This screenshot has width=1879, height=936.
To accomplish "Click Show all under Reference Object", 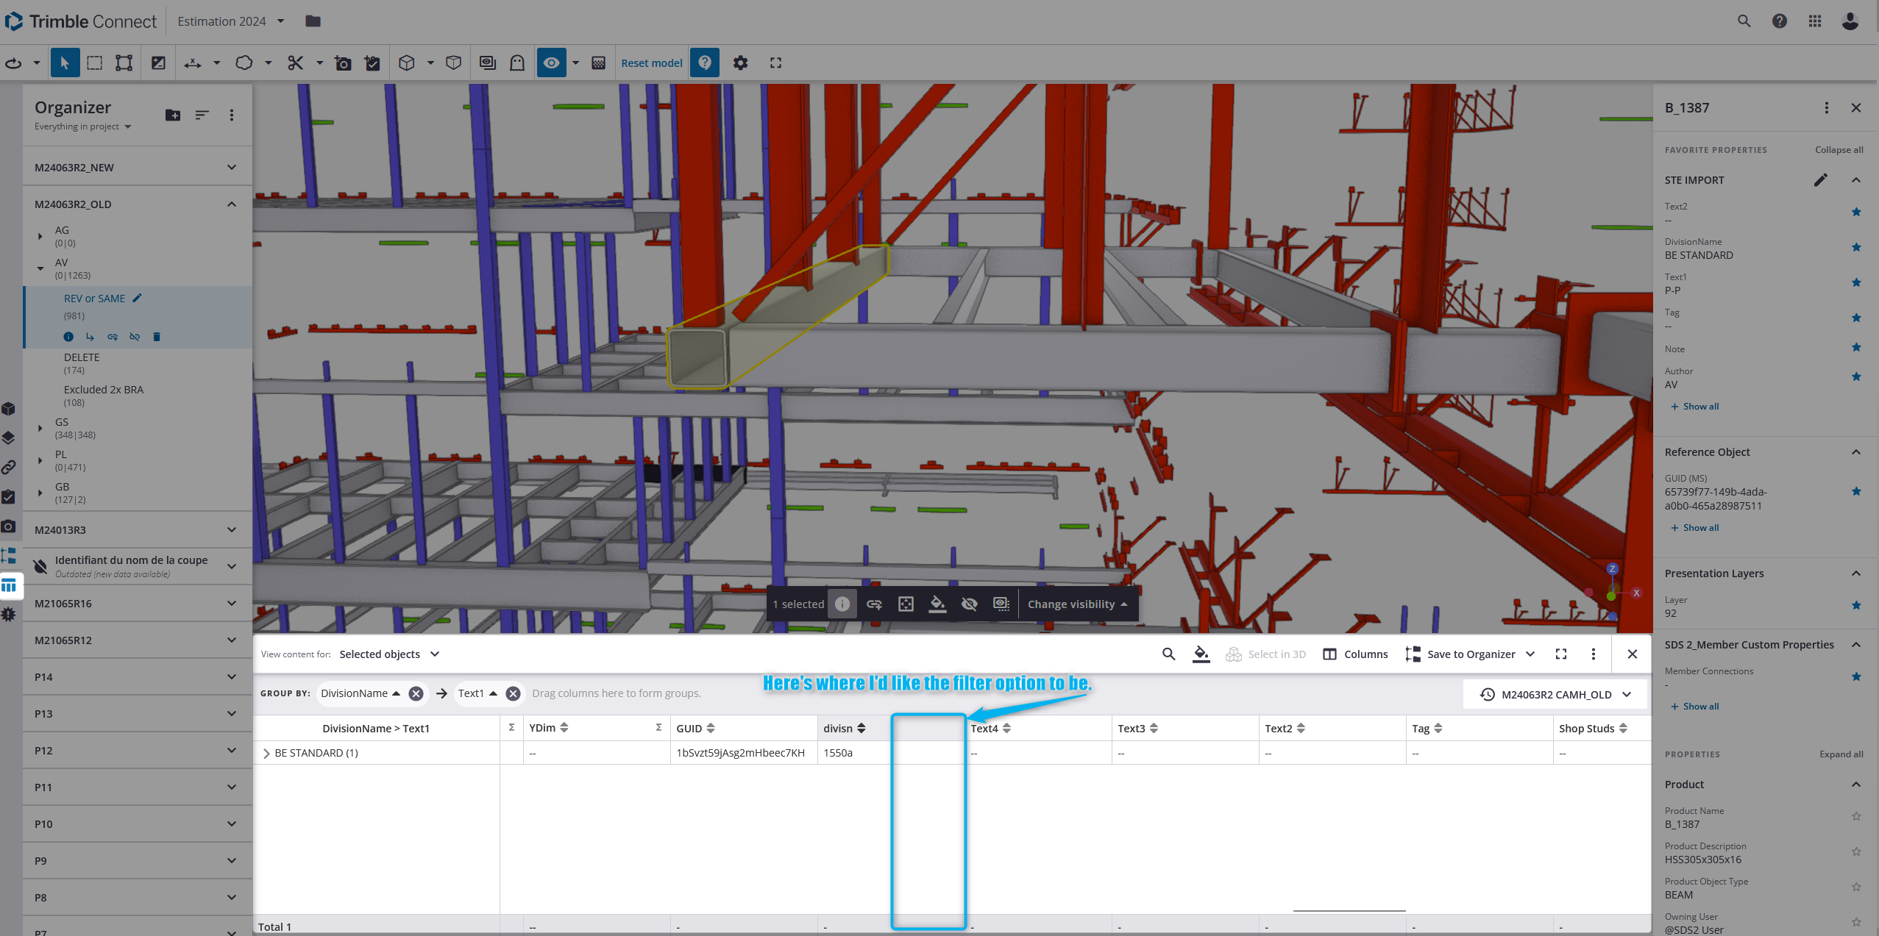I will pyautogui.click(x=1700, y=528).
